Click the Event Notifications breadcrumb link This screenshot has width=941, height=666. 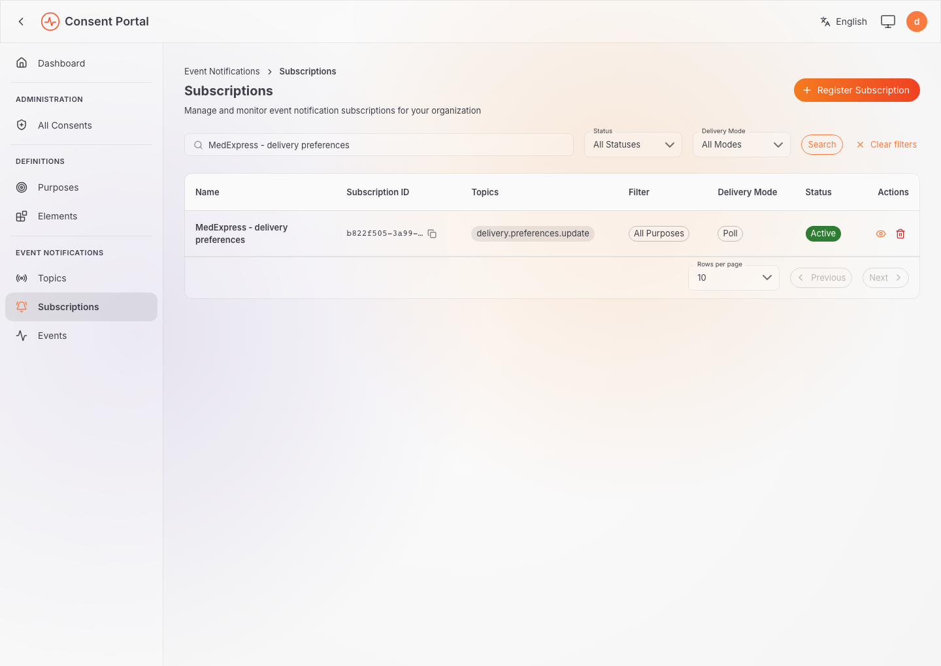(222, 71)
